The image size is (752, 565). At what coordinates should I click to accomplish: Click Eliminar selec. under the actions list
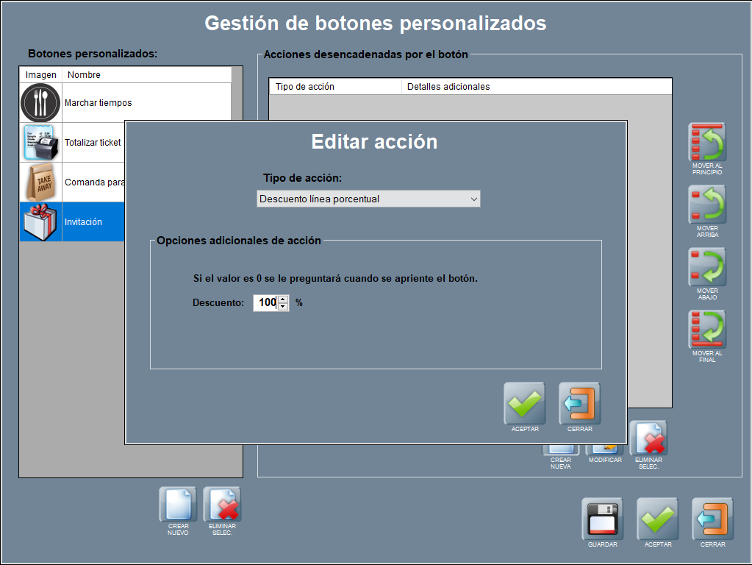[649, 441]
